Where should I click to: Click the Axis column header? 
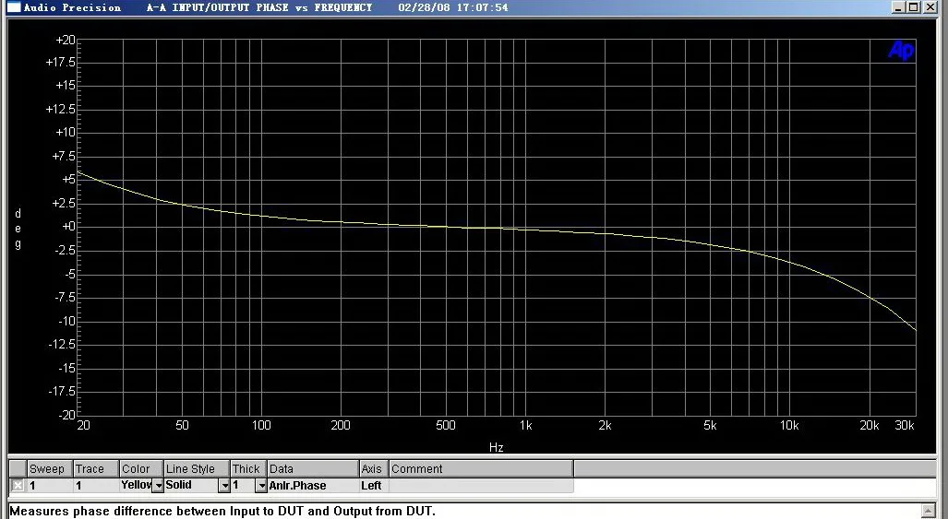click(374, 469)
